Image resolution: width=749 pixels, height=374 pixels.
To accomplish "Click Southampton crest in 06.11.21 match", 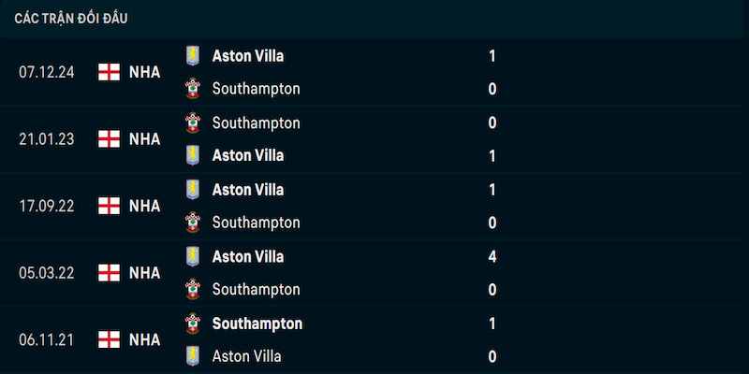I will tap(193, 323).
